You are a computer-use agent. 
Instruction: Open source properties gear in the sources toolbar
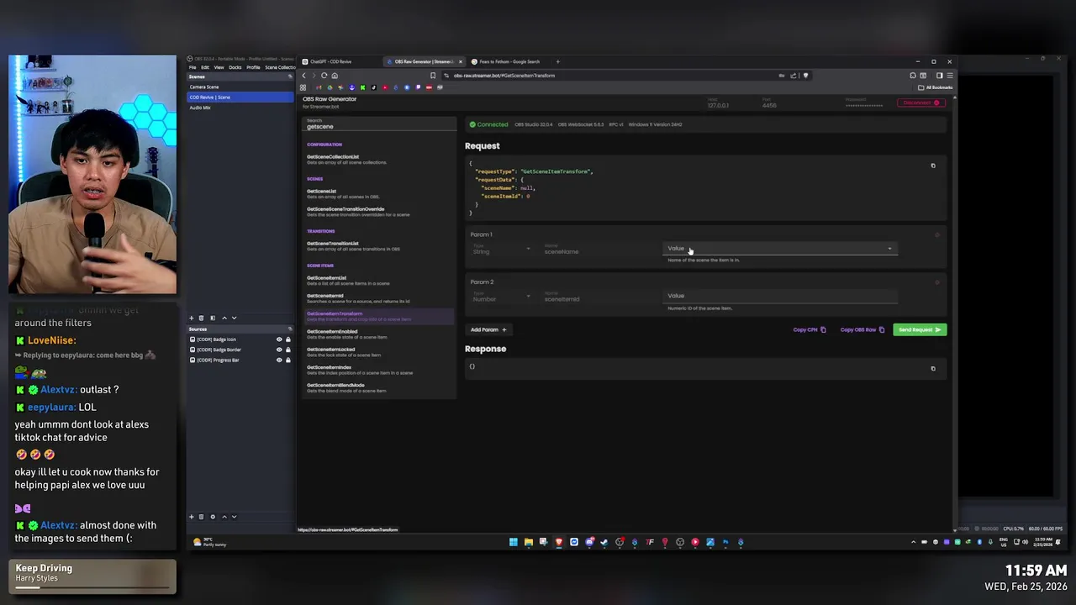212,517
